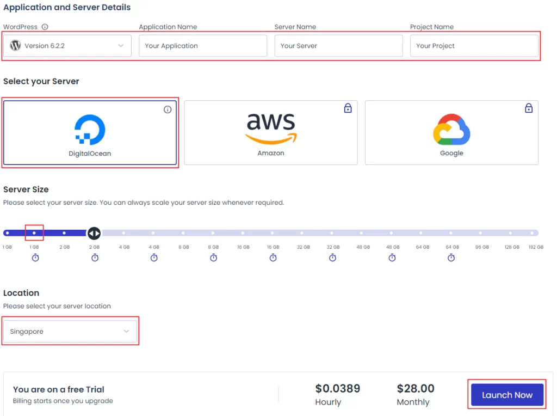Focus the Your Project name field

(x=474, y=46)
